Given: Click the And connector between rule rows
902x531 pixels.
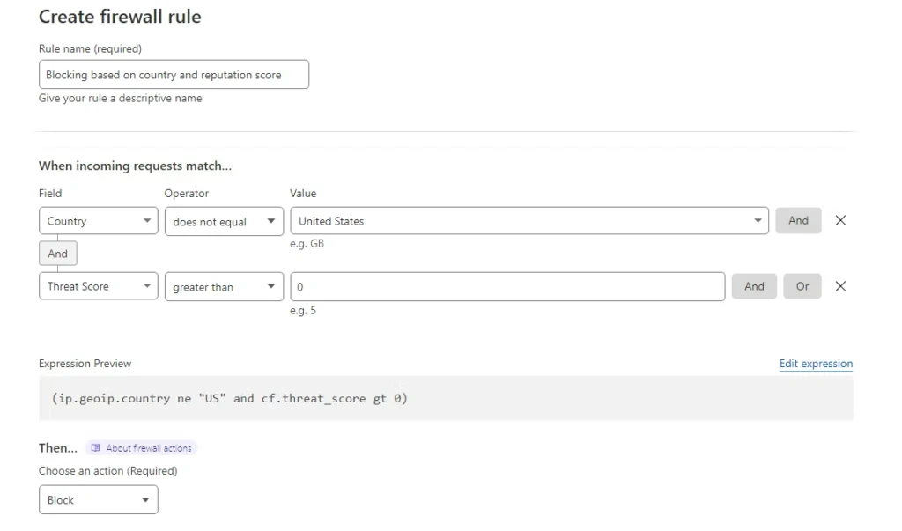Looking at the screenshot, I should click(x=58, y=254).
